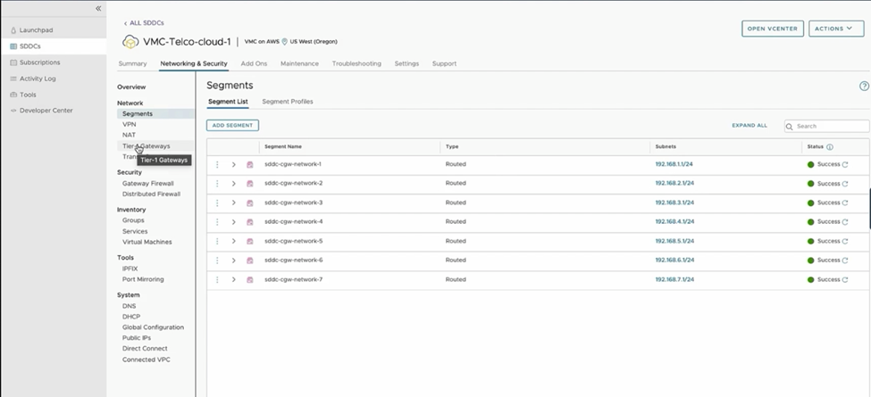Click Expand All link
The image size is (871, 397).
coord(749,126)
